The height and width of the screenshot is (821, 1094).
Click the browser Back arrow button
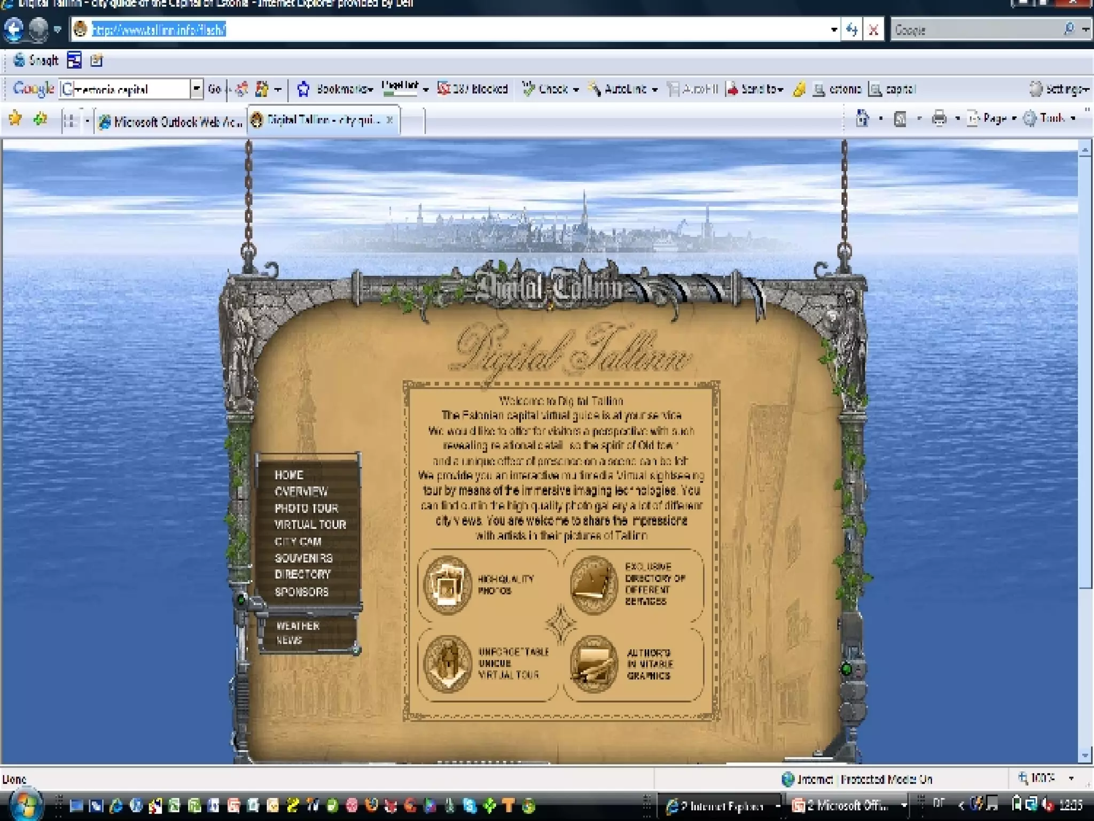click(14, 29)
